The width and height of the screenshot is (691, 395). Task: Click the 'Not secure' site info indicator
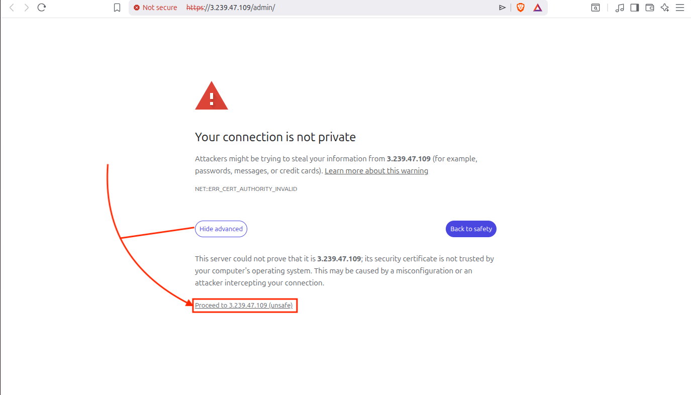[x=155, y=8]
